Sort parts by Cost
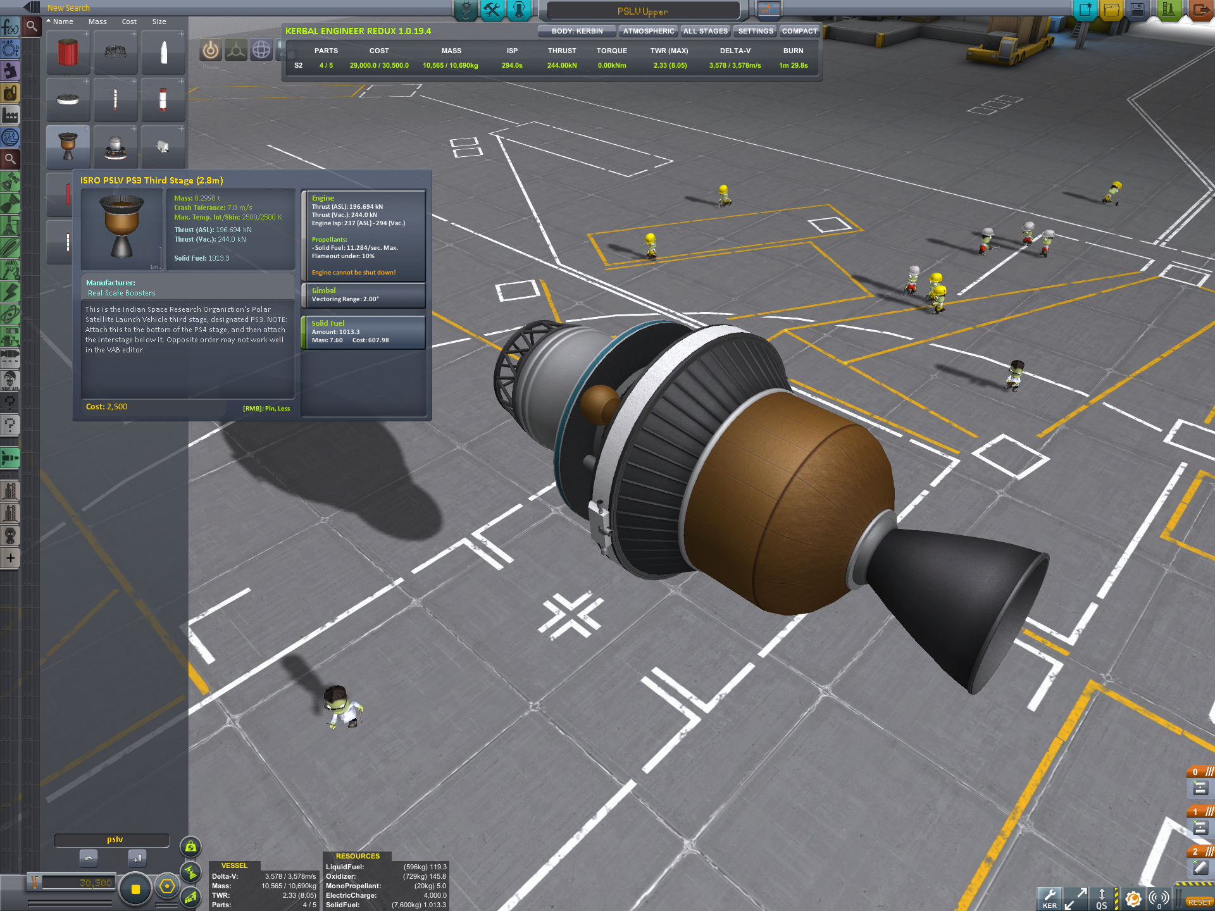The height and width of the screenshot is (911, 1215). pos(129,22)
